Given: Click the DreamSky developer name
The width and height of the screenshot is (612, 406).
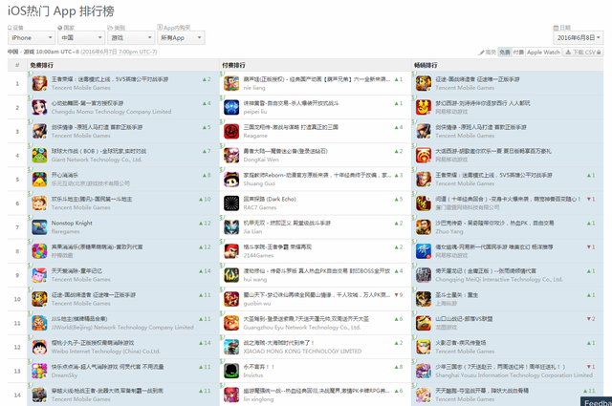Looking at the screenshot, I should [x=64, y=375].
